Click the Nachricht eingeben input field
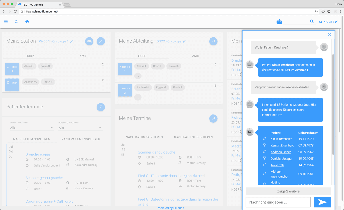This screenshot has height=210, width=344. pos(278,202)
